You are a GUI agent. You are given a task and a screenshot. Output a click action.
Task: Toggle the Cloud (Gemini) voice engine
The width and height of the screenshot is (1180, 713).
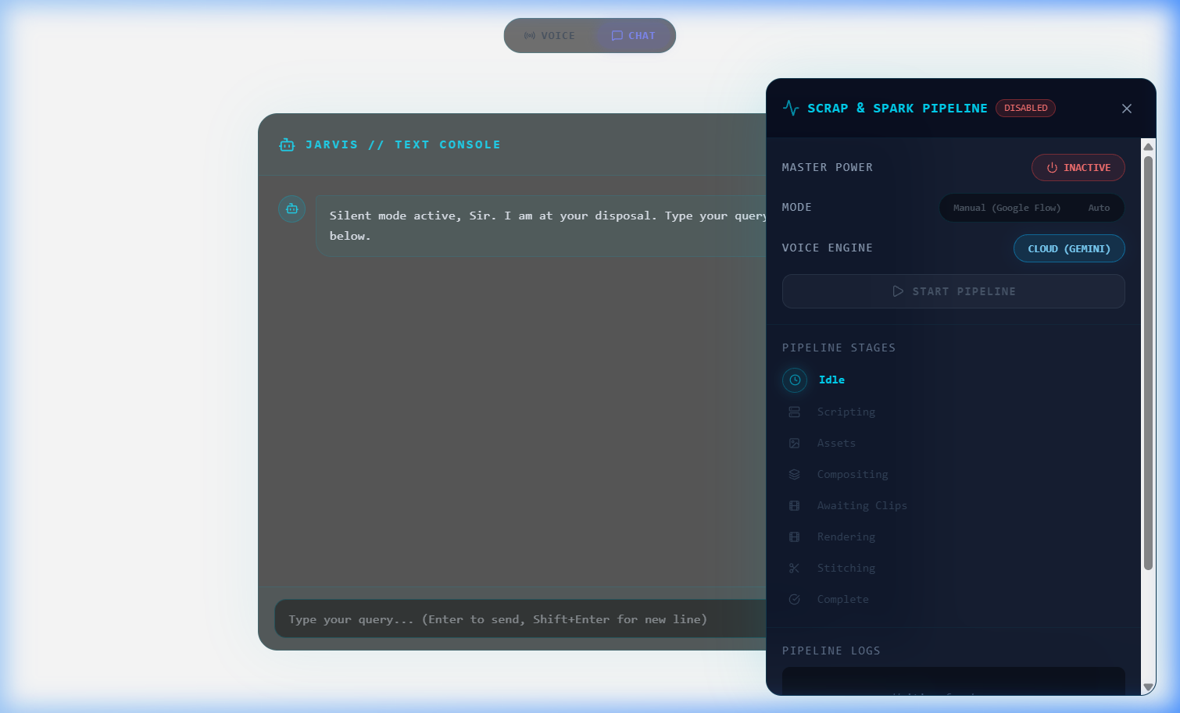pos(1069,248)
